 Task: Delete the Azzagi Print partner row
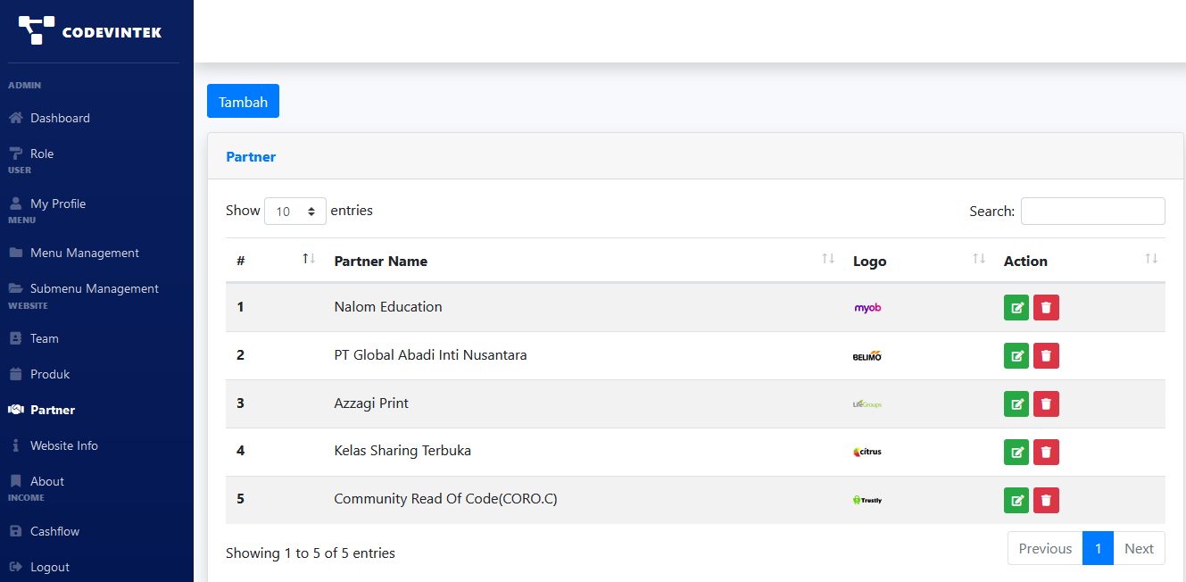pyautogui.click(x=1046, y=404)
